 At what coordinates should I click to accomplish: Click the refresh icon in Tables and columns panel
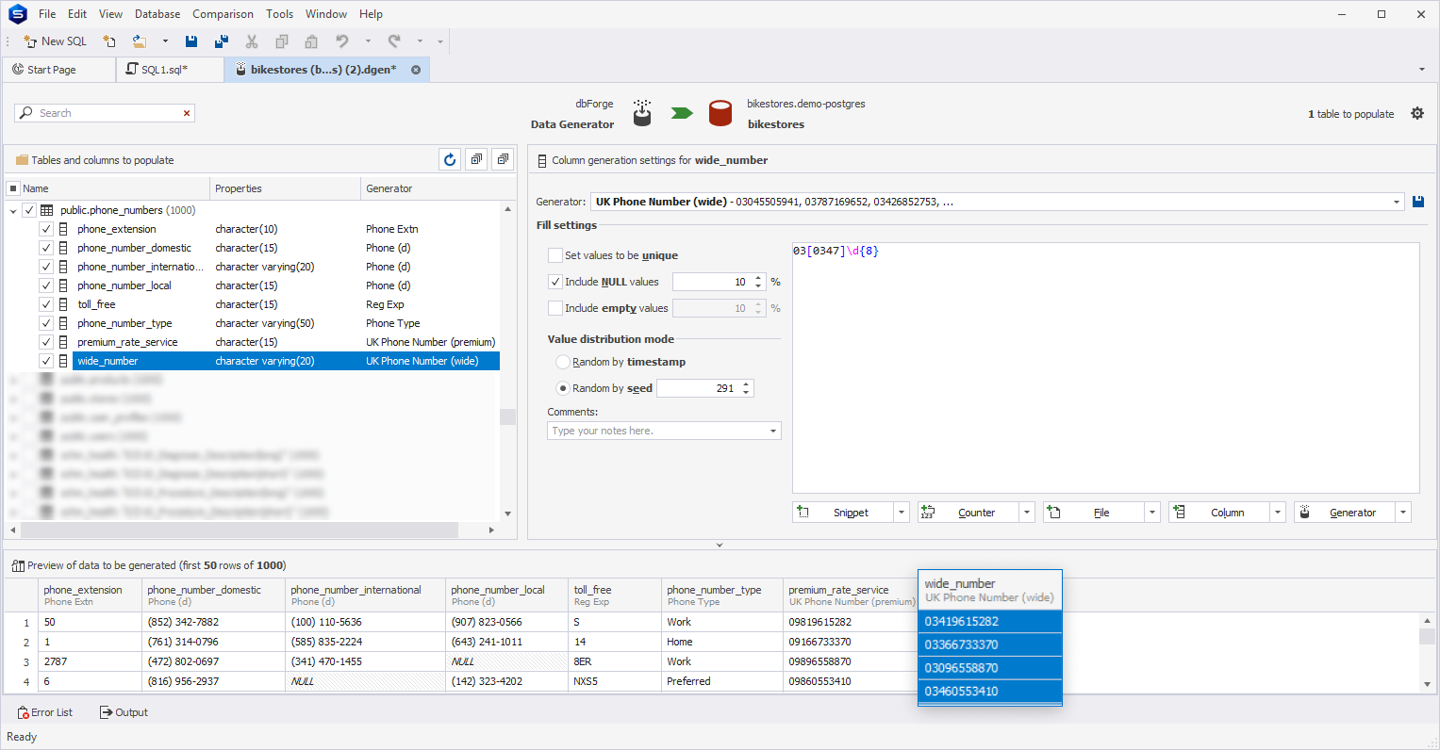click(450, 159)
